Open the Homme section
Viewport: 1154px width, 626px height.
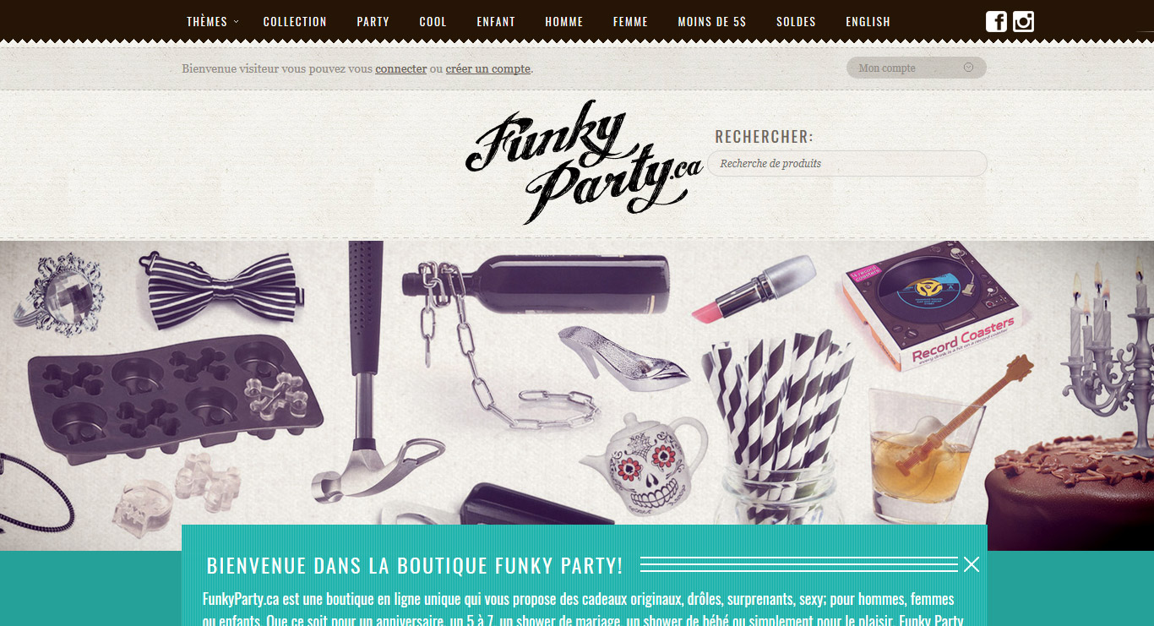click(x=564, y=22)
